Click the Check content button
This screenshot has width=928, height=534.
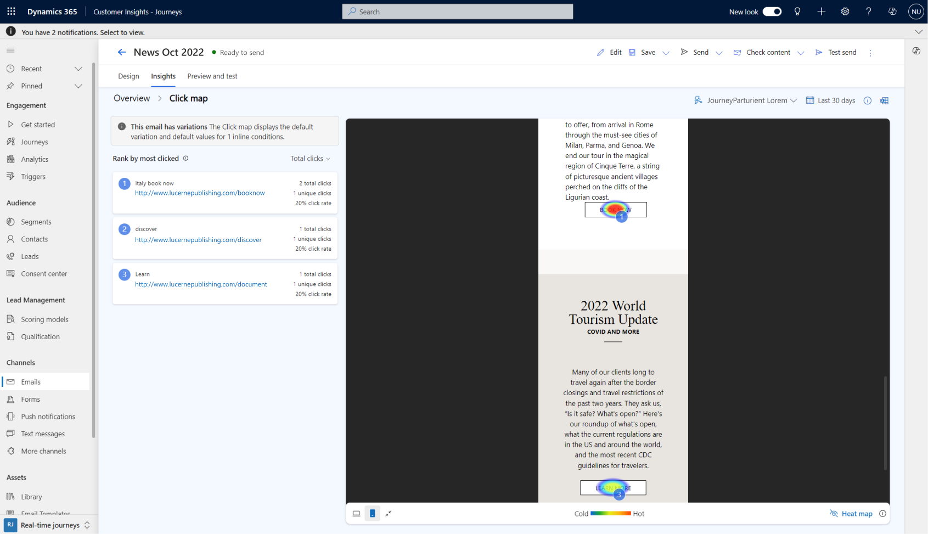[762, 53]
